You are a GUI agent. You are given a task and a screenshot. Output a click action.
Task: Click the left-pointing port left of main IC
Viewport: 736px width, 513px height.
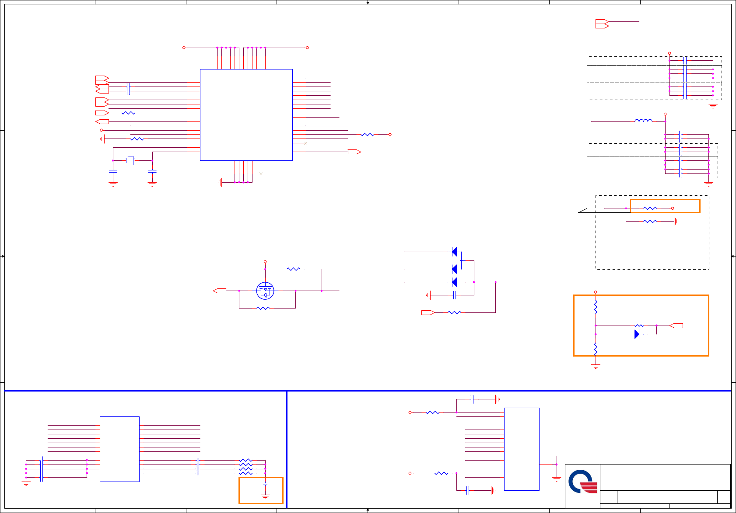tap(102, 121)
